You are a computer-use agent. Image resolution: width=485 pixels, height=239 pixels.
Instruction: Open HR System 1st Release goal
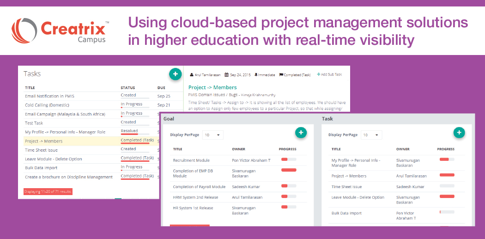coord(193,208)
